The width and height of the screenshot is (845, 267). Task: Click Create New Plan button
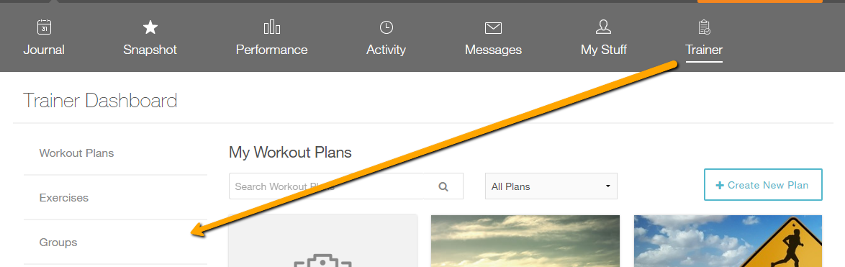763,185
